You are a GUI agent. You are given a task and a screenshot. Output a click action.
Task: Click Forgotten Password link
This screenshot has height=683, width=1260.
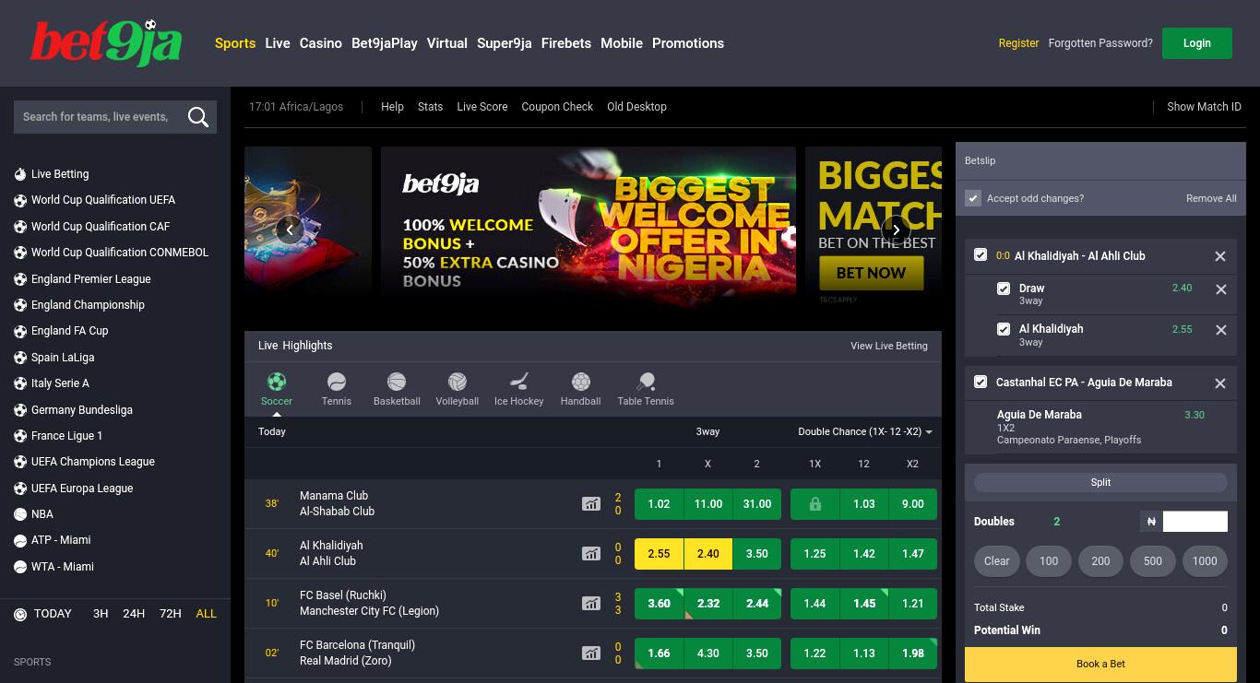[1100, 43]
